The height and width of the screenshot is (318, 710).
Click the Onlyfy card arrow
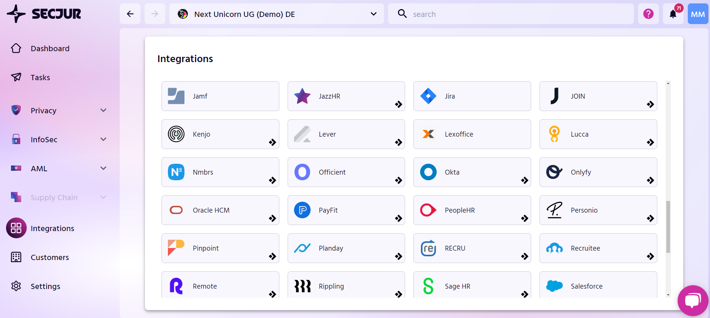tap(651, 180)
